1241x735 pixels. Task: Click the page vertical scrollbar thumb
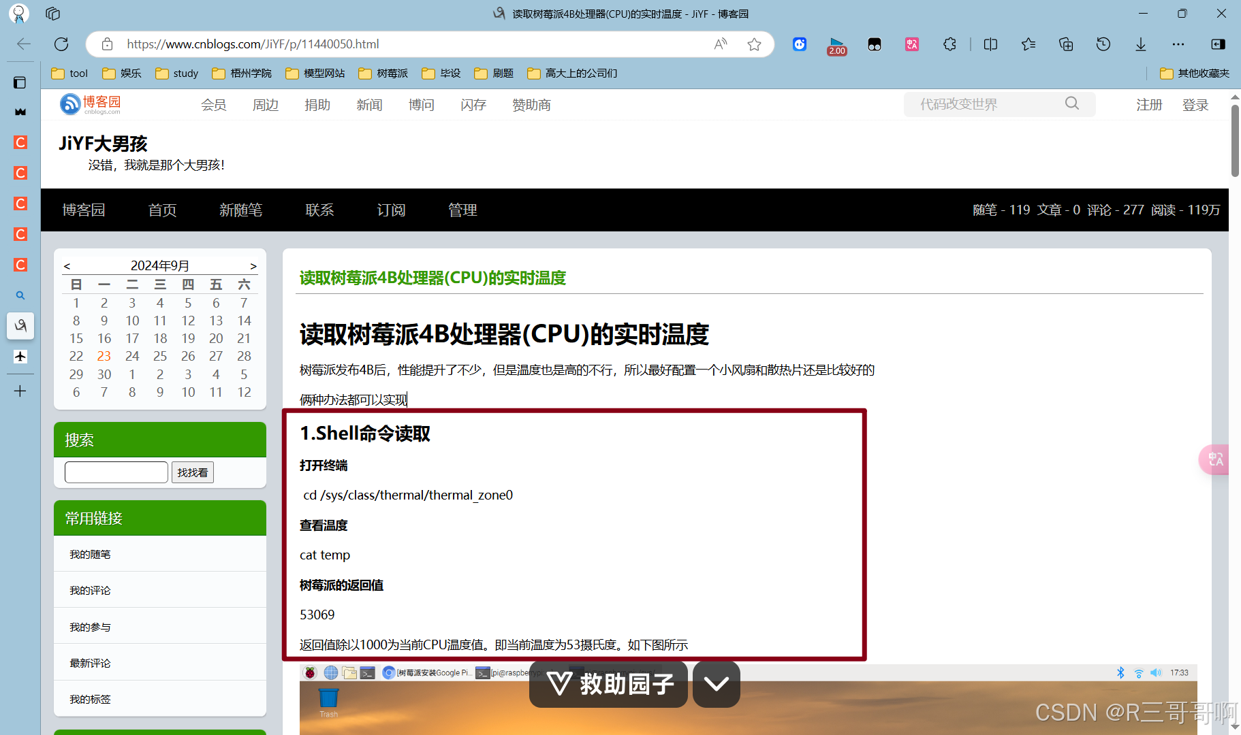[x=1235, y=142]
